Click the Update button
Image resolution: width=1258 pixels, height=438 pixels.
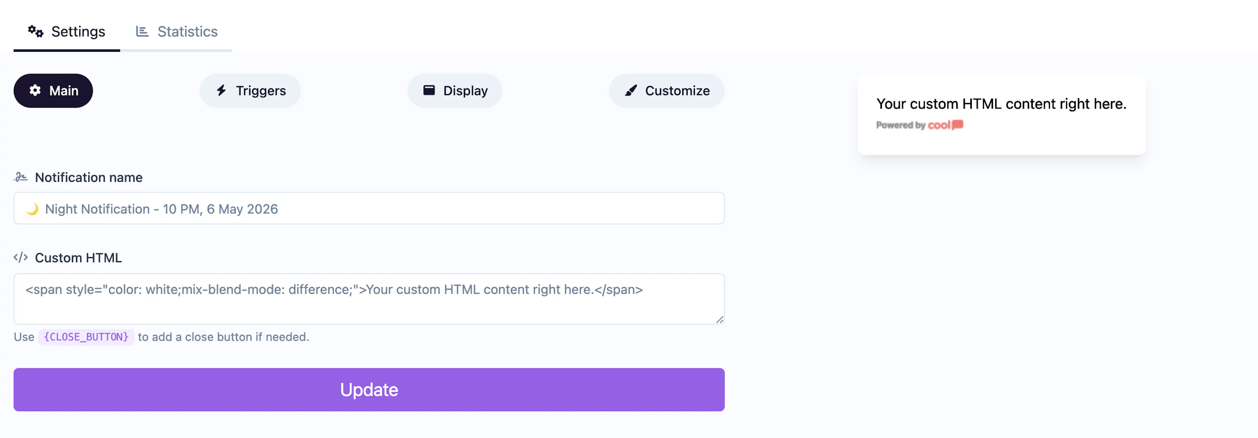point(369,389)
